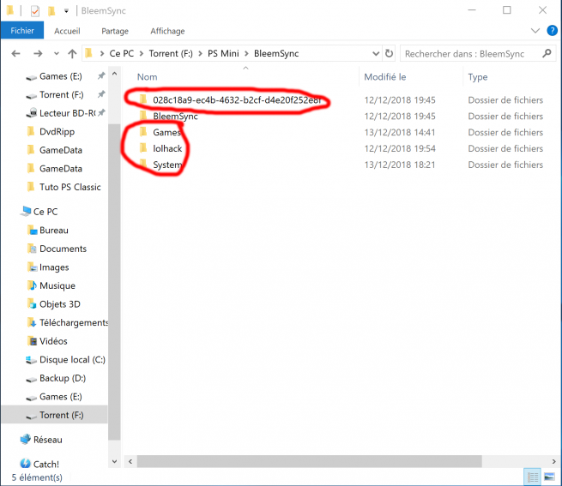Open Vidéos in navigation pane
Viewport: 562px width, 486px height.
[53, 341]
